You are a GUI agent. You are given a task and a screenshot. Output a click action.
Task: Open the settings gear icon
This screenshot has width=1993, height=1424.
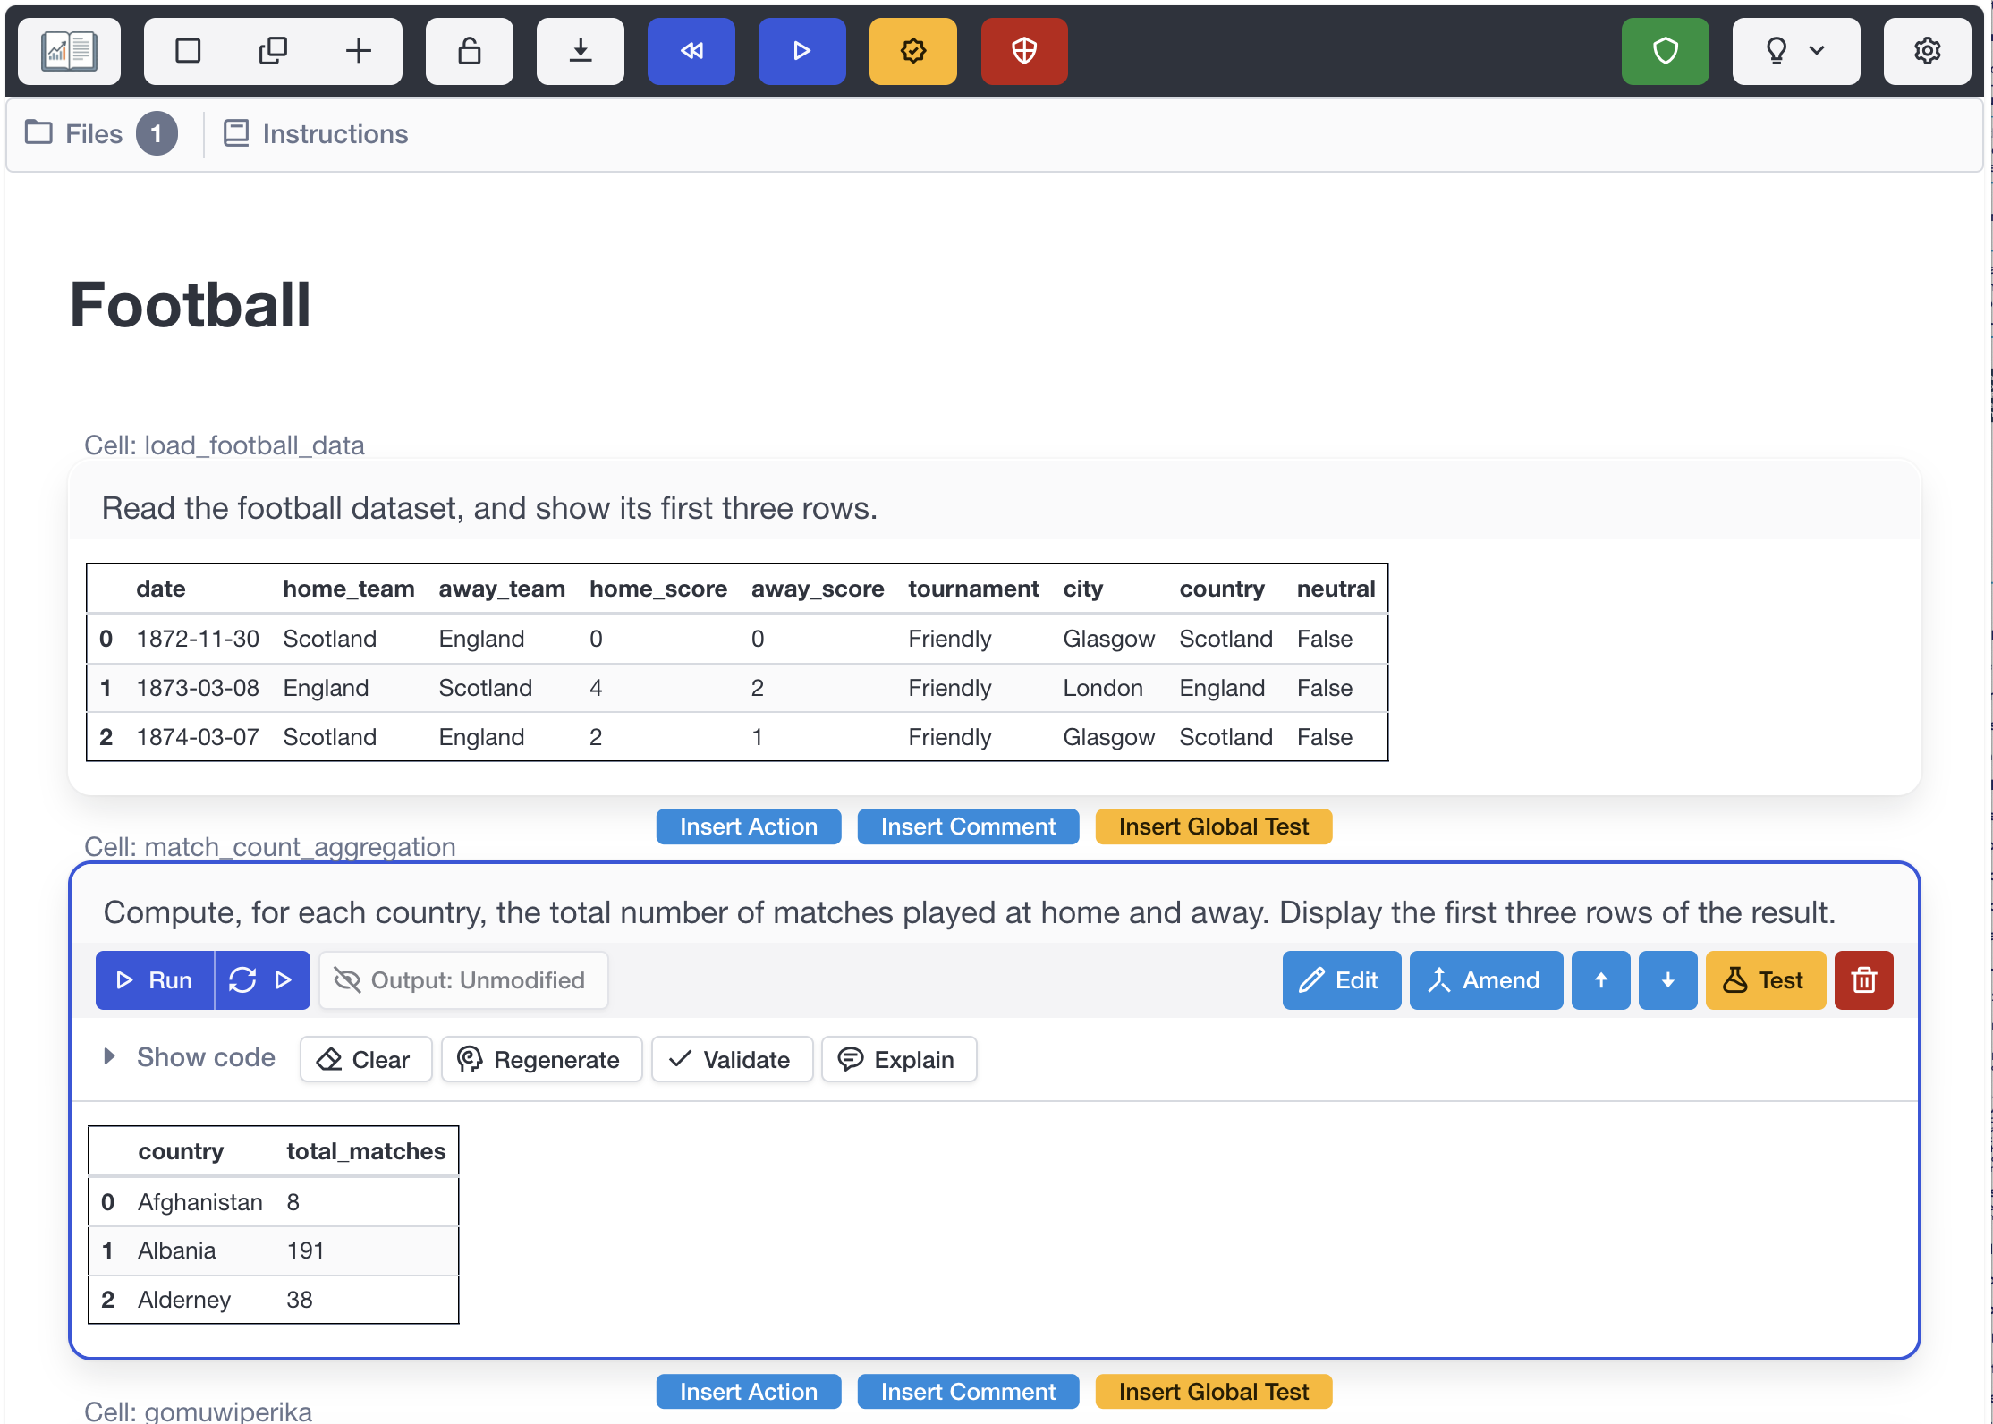(x=1928, y=51)
